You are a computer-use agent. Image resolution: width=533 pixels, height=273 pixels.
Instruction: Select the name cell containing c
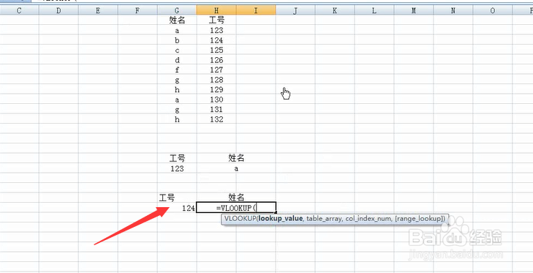click(177, 51)
